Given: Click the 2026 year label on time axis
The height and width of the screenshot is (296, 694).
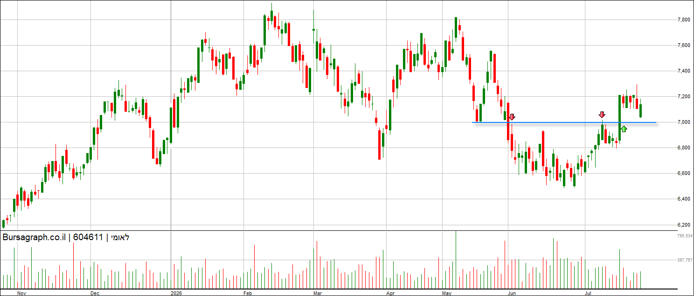Looking at the screenshot, I should pos(176,293).
